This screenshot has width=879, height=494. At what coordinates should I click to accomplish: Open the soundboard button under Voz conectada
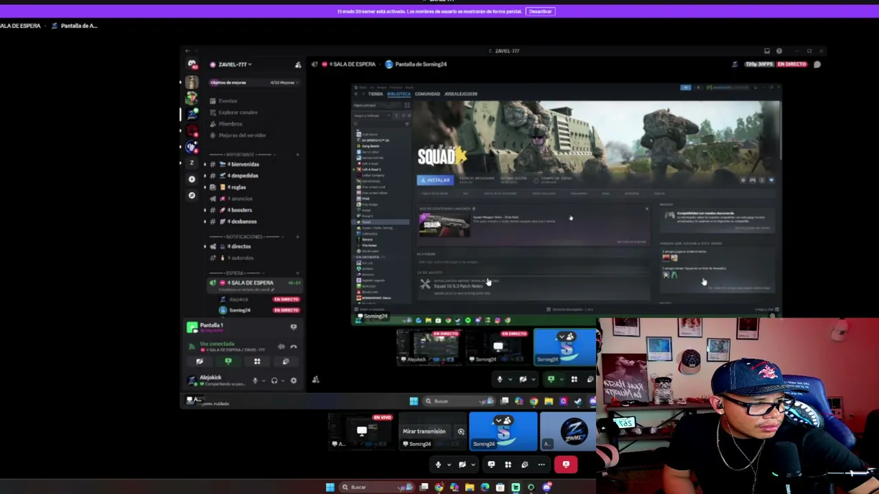coord(286,362)
